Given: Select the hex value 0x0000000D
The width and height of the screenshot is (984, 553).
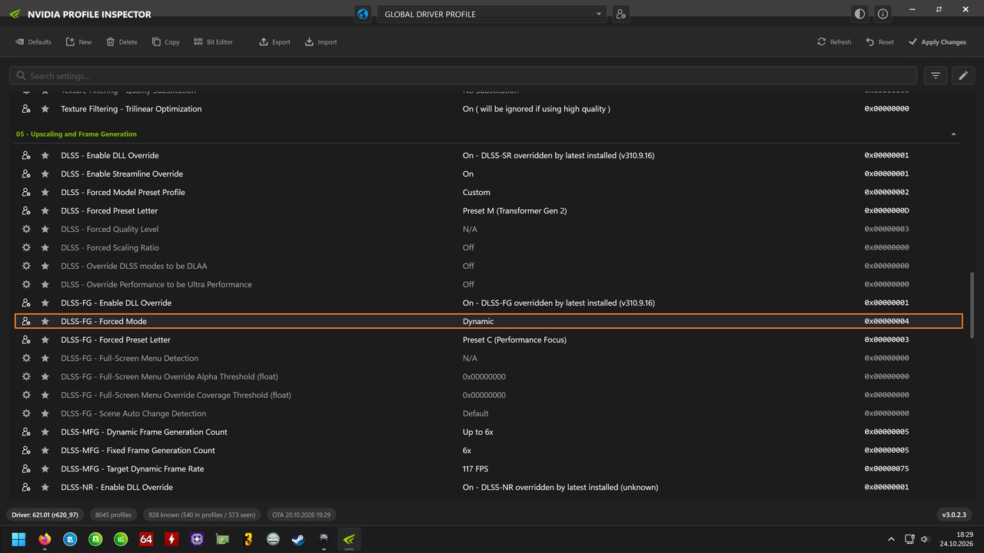Looking at the screenshot, I should [x=886, y=210].
